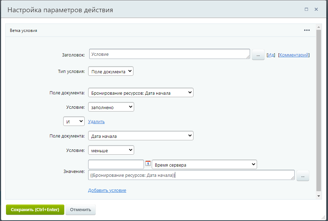The height and width of the screenshot is (221, 328).
Task: Open the заполнено condition dropdown
Action: tap(111, 107)
